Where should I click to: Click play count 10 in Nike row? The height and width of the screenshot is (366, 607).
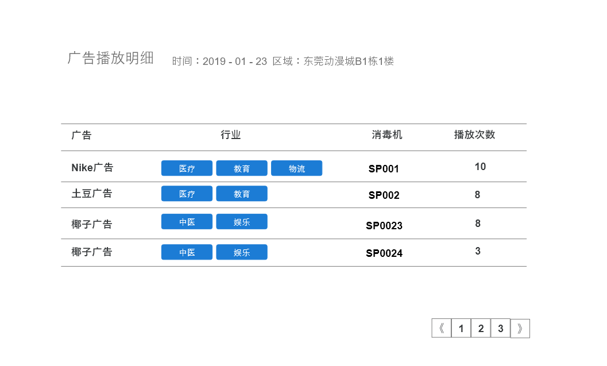coord(480,167)
